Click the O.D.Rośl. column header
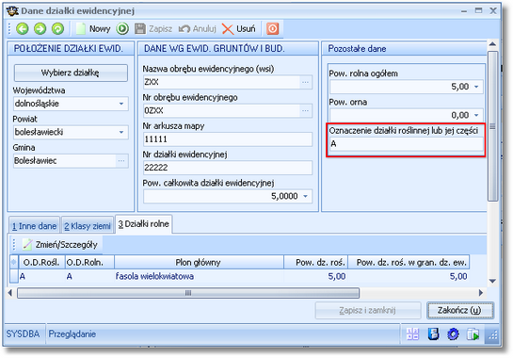513x358 pixels. (x=41, y=262)
